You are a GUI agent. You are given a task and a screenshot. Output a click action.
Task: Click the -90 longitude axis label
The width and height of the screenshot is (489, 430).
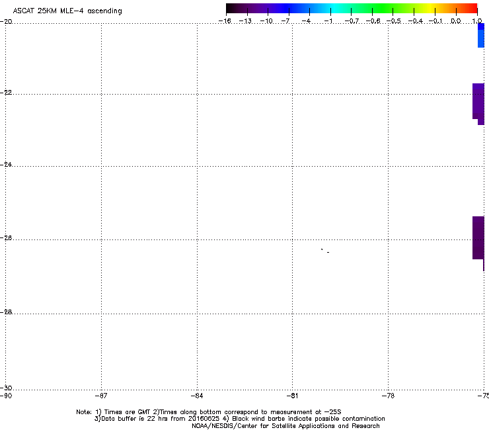click(6, 396)
